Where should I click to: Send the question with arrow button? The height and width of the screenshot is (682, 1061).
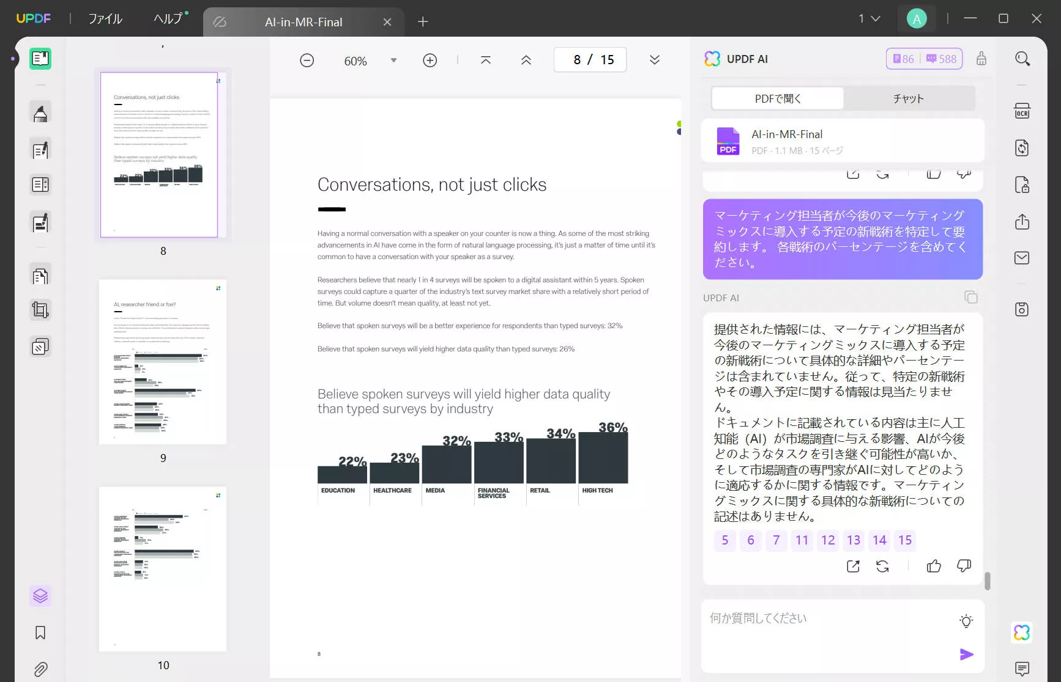(967, 654)
